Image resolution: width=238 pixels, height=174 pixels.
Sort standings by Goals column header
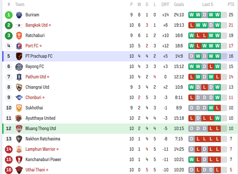[x=179, y=4]
